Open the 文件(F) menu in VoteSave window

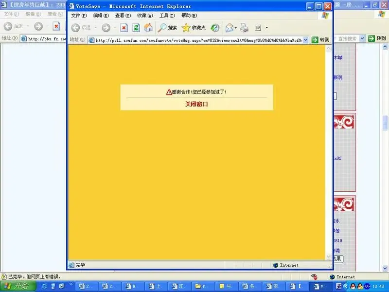click(x=79, y=16)
